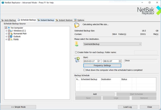The width and height of the screenshot is (161, 110).
Task: Switch to the Auto-Backup tab
Action: (9, 20)
